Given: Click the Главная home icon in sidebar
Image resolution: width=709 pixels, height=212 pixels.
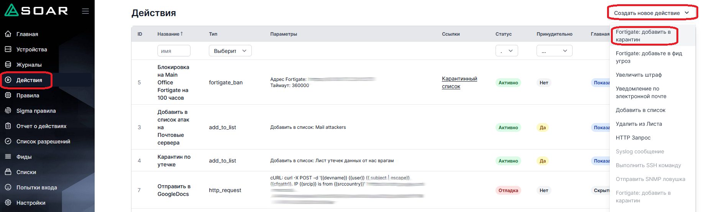Looking at the screenshot, I should (x=8, y=34).
